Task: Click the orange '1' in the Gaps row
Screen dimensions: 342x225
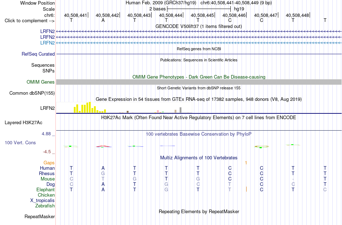Action: coord(246,163)
